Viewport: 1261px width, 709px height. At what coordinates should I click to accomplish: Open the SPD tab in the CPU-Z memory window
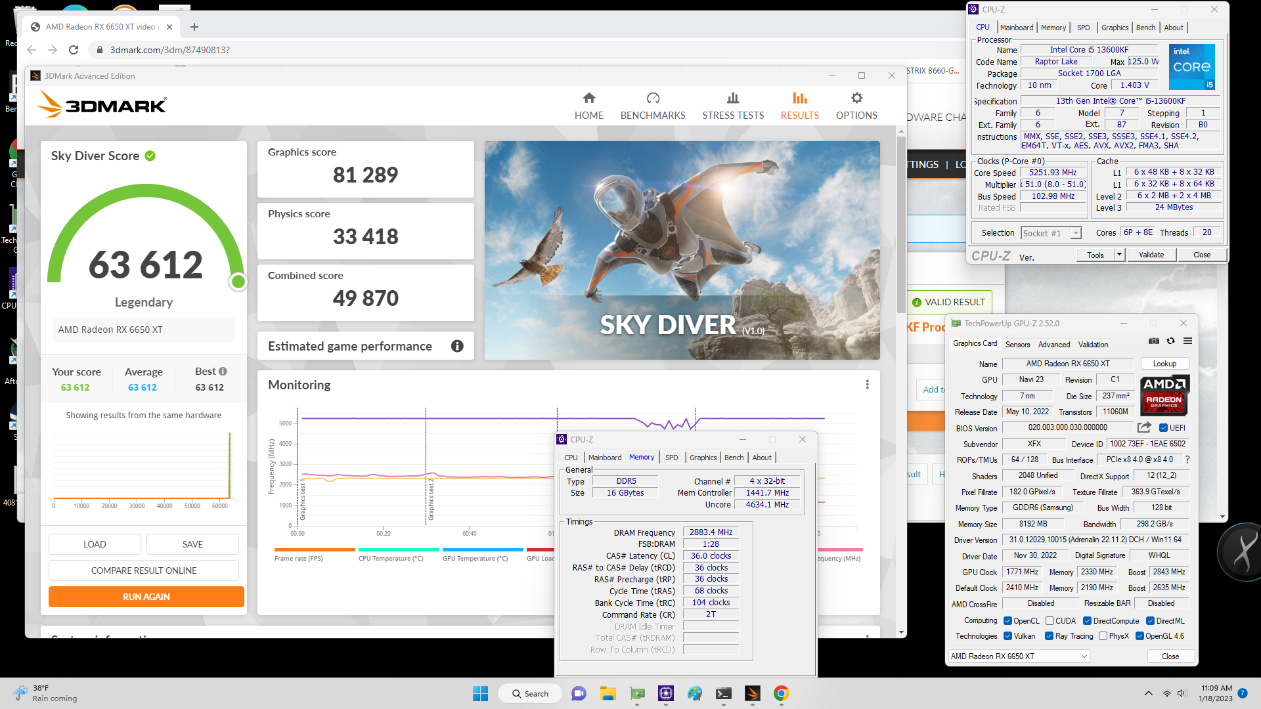[x=671, y=458]
